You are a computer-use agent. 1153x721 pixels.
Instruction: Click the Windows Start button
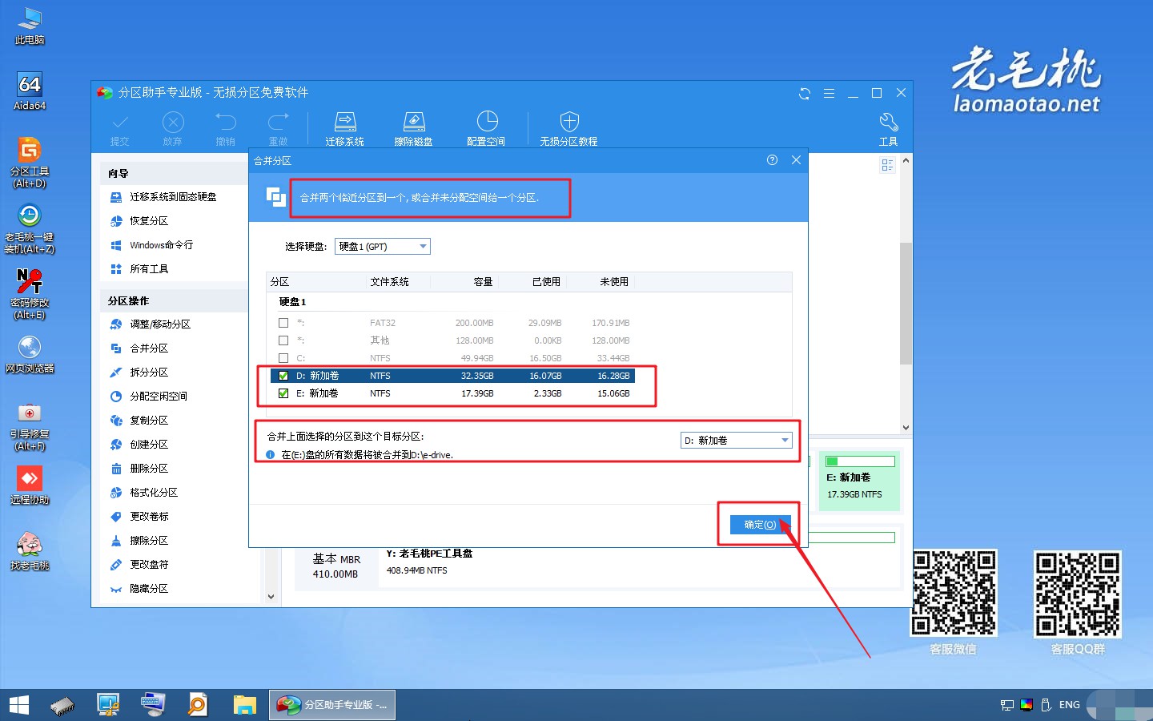click(x=18, y=705)
